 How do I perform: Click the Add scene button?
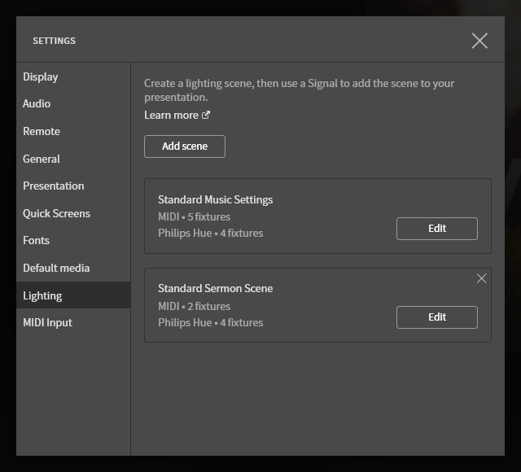tap(185, 146)
